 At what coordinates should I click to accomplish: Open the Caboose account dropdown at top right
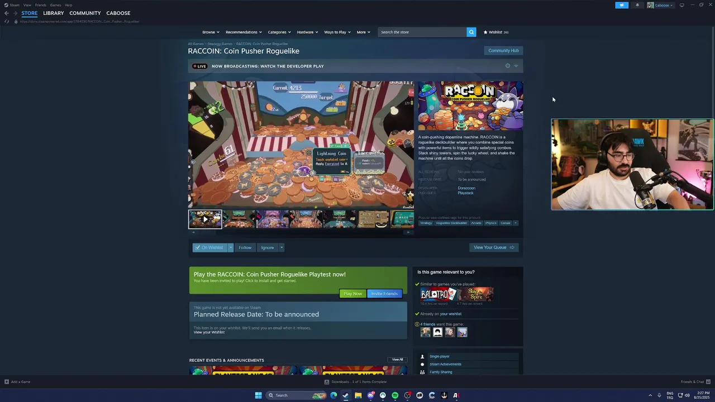[660, 5]
